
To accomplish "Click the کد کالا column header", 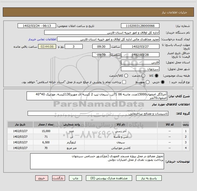I will (x=170, y=124).
